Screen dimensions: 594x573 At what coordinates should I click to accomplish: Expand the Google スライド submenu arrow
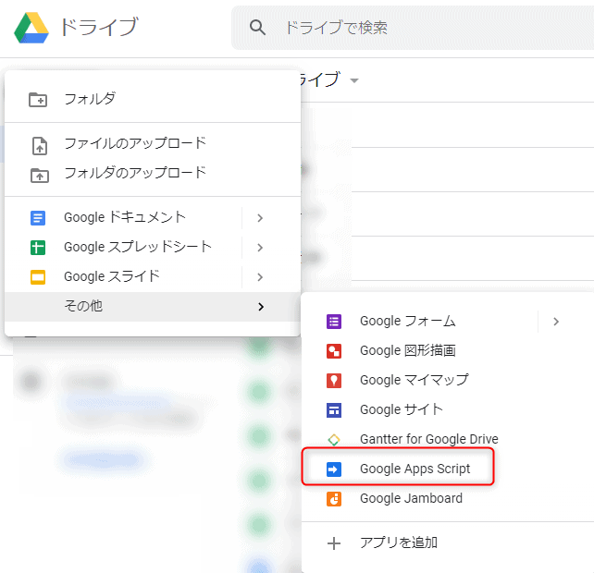(x=260, y=277)
